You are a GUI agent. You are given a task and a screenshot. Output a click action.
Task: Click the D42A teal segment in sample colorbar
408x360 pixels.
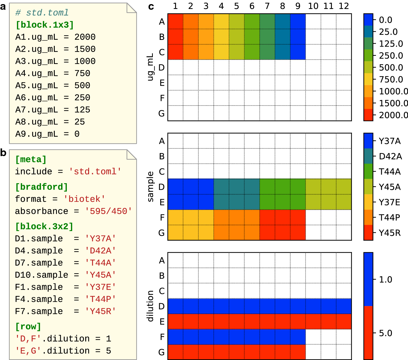tap(368, 156)
